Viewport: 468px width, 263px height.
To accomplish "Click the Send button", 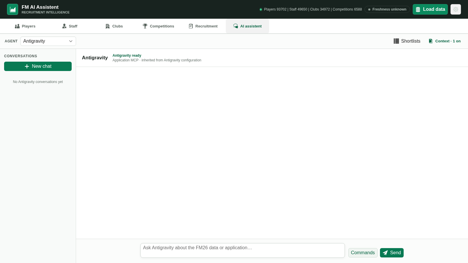I will coord(392,253).
